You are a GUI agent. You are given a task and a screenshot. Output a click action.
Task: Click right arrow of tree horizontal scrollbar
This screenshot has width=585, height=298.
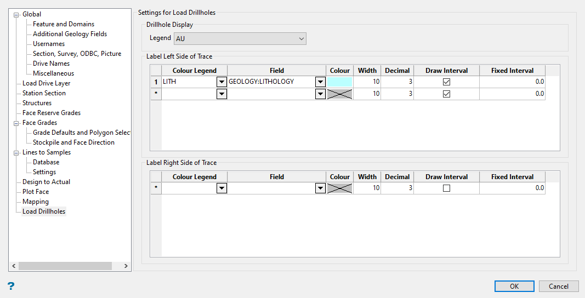pyautogui.click(x=126, y=266)
